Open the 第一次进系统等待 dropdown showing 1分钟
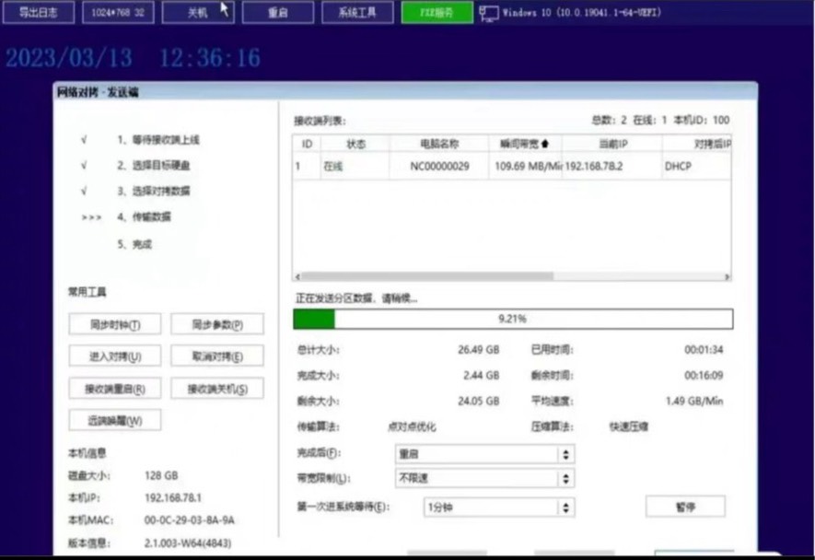Viewport: 815px width, 560px height. coord(498,507)
